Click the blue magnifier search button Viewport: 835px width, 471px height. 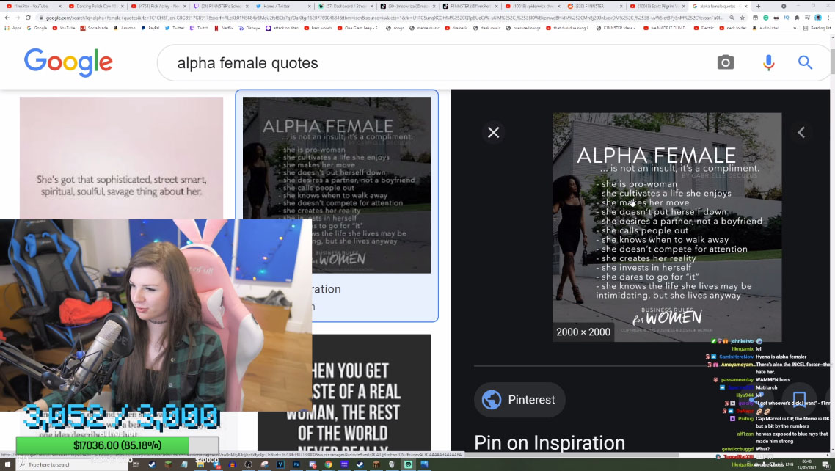pyautogui.click(x=805, y=62)
